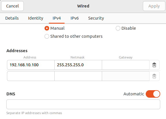Viewport: 166px width, 119px height.
Task: Focus the Gateway field in the first row
Action: pos(126,65)
